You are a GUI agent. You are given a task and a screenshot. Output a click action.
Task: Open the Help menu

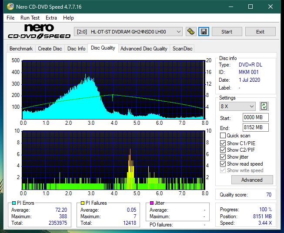[68, 18]
